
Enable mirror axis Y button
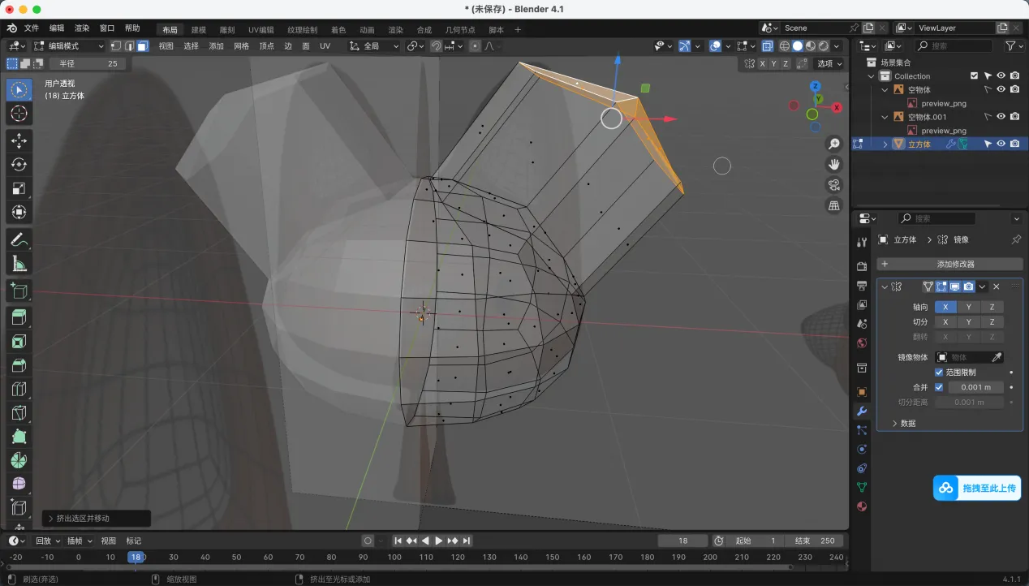[x=968, y=307]
